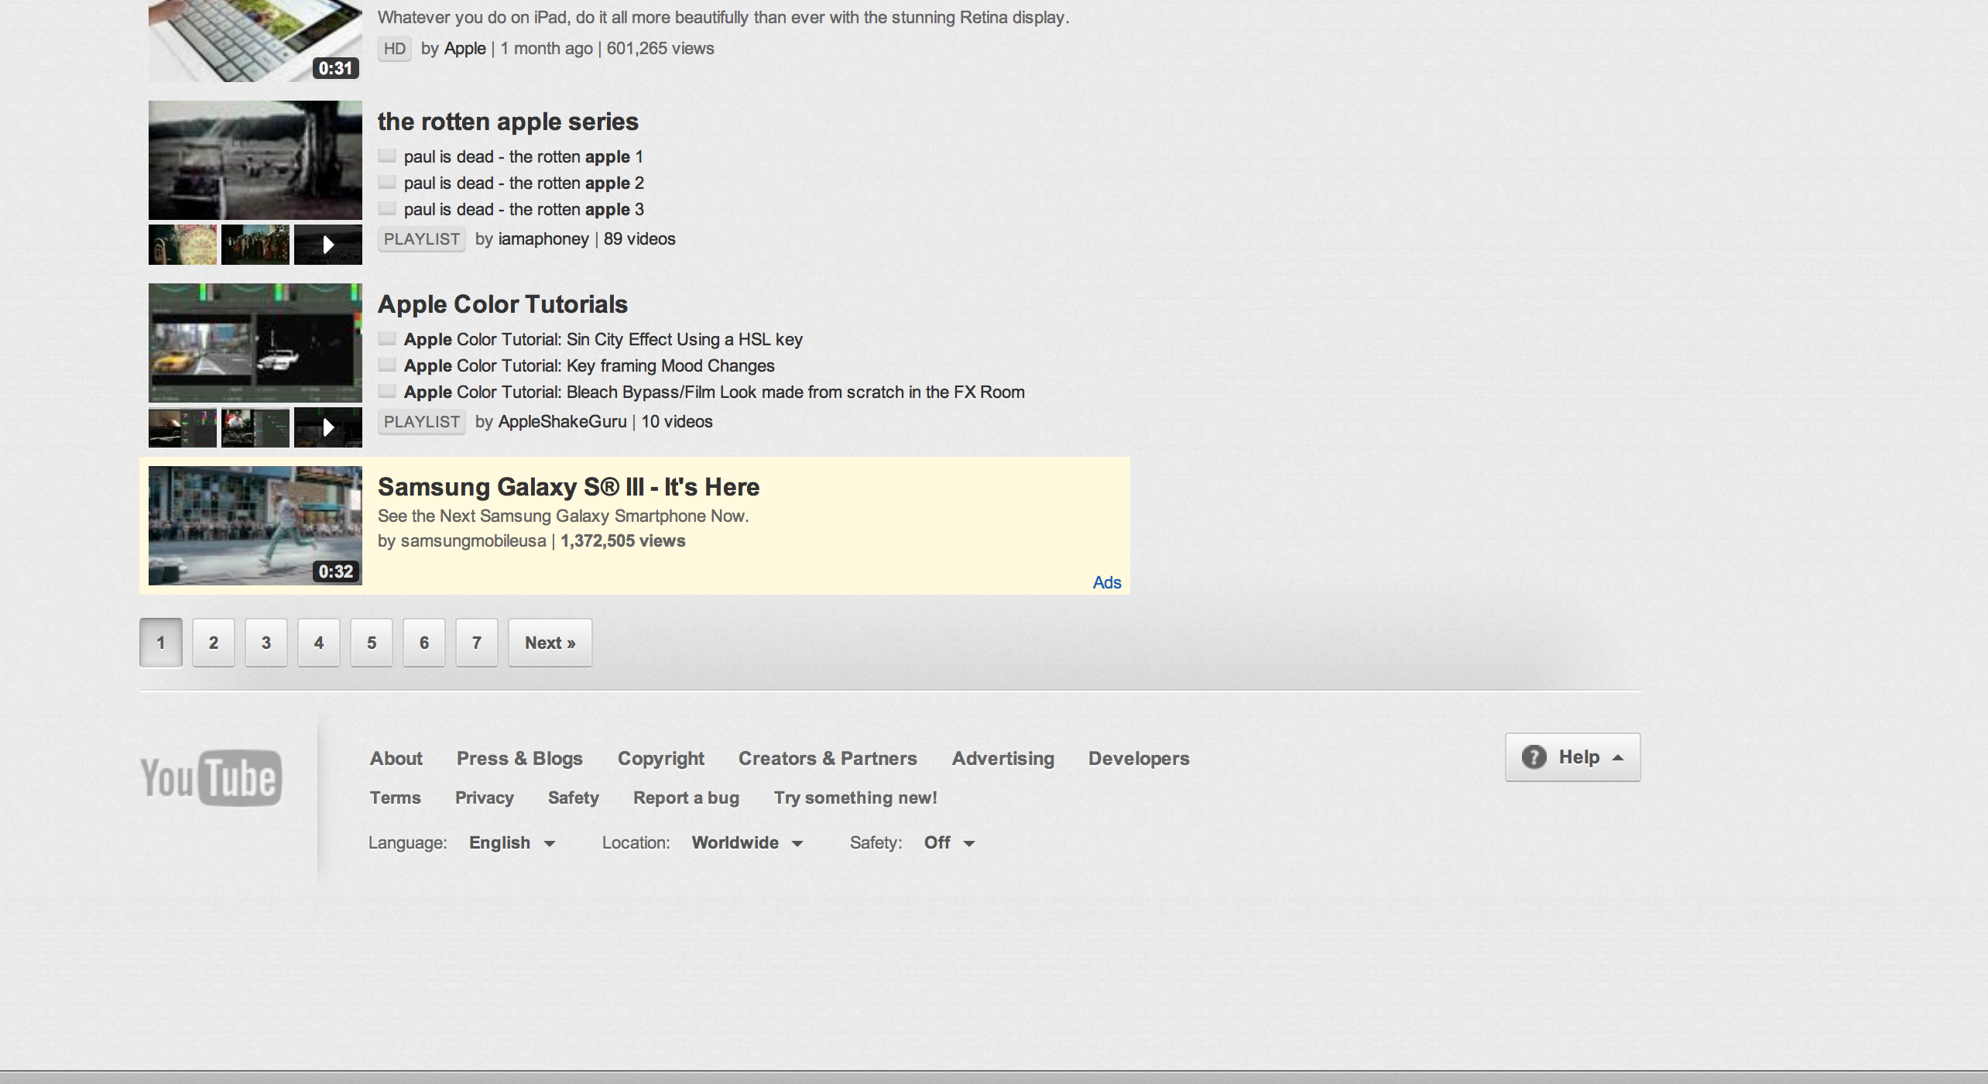This screenshot has height=1084, width=1988.
Task: Visit iamaphoney channel link
Action: (543, 238)
